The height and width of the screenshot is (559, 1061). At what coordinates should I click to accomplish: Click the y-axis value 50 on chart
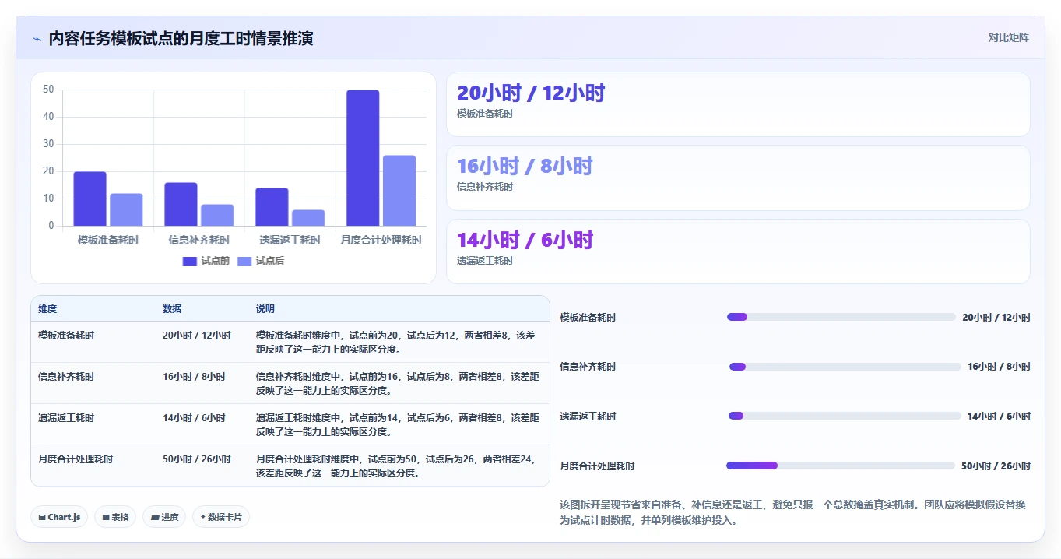click(48, 90)
